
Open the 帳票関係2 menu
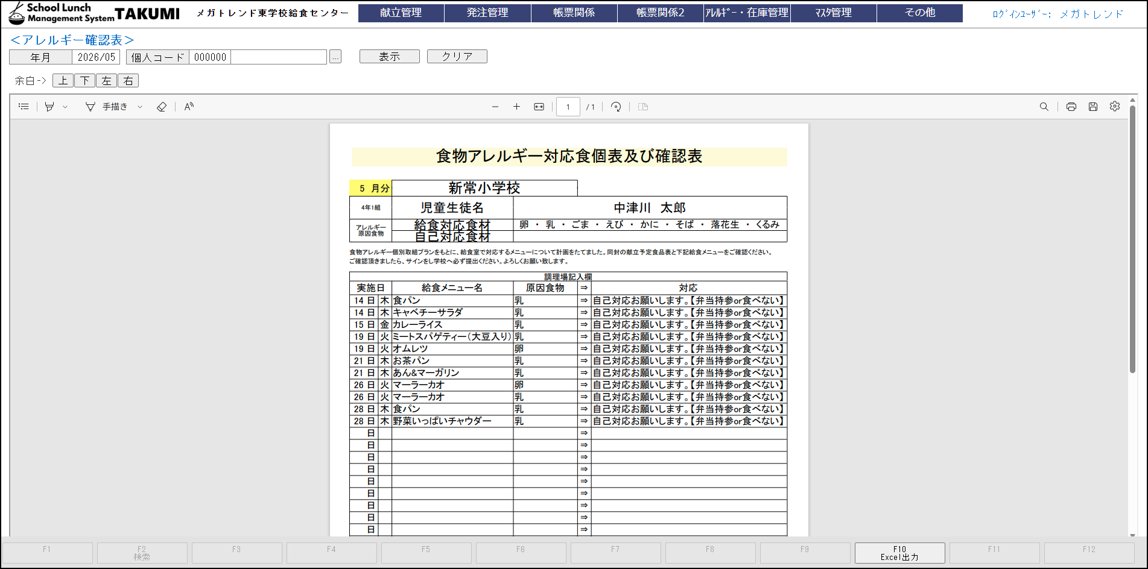tap(660, 13)
